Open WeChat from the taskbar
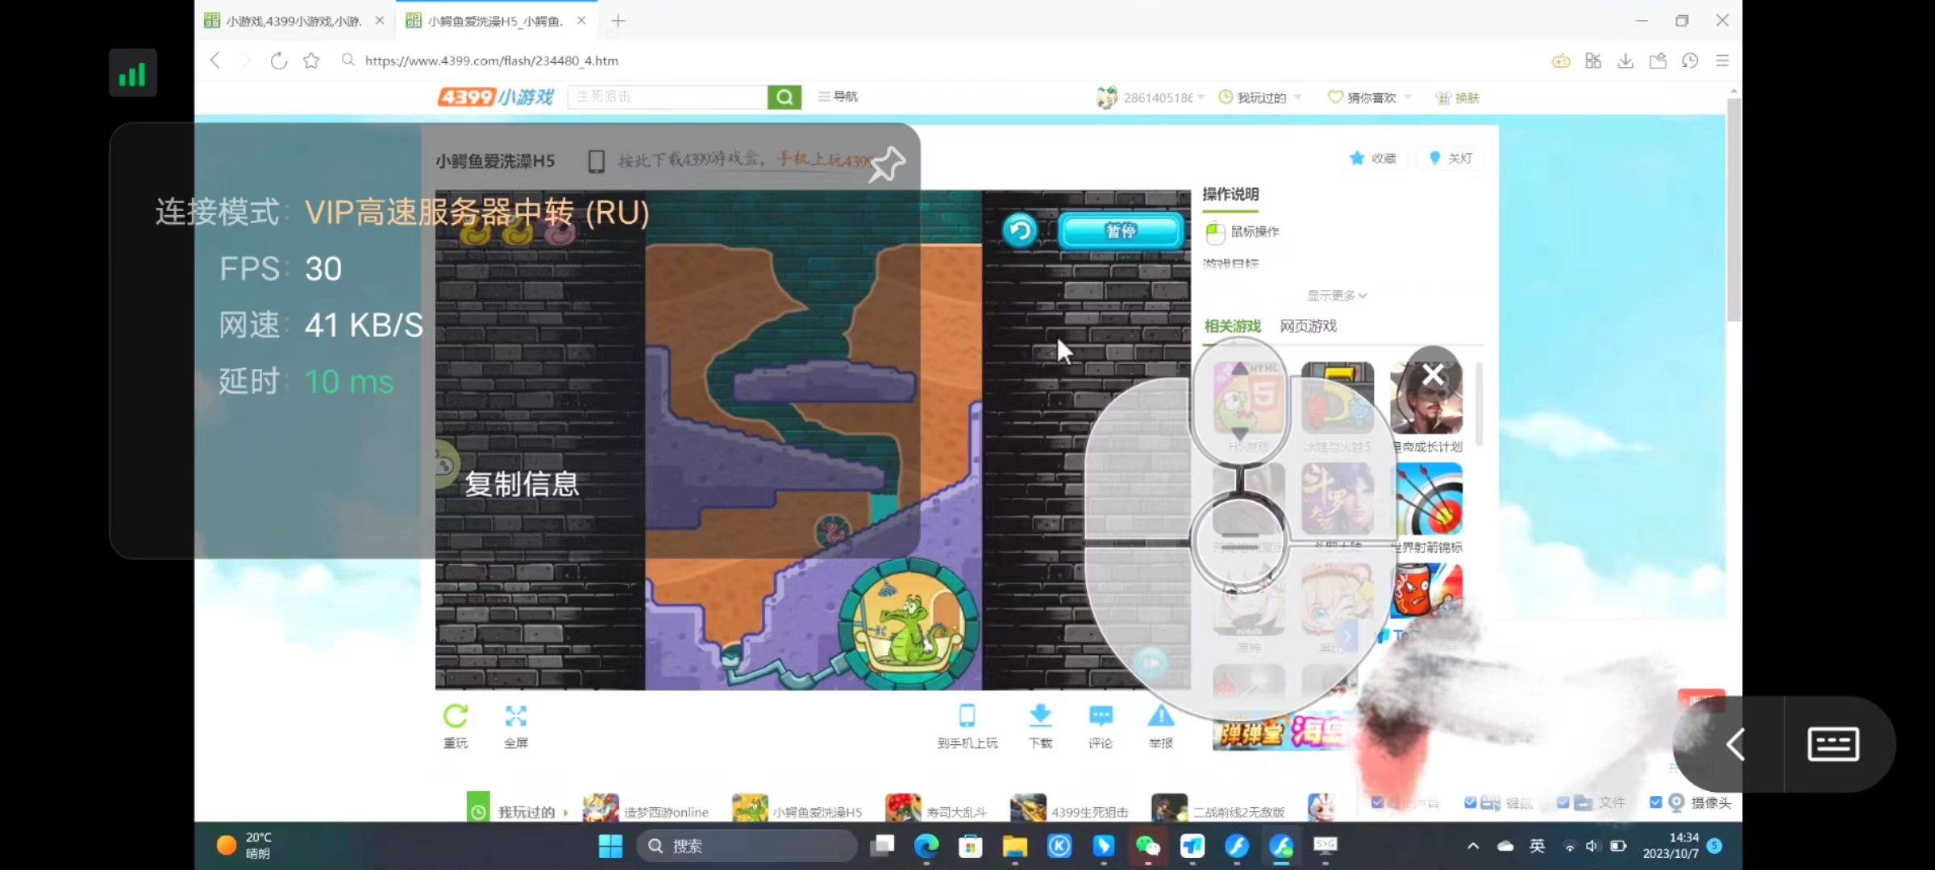1935x870 pixels. (x=1147, y=846)
